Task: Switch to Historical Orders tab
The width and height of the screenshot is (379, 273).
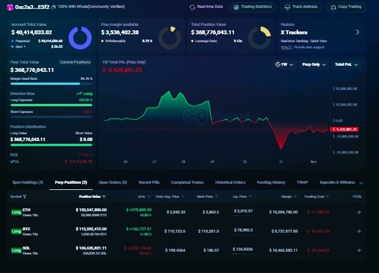Action: (231, 182)
